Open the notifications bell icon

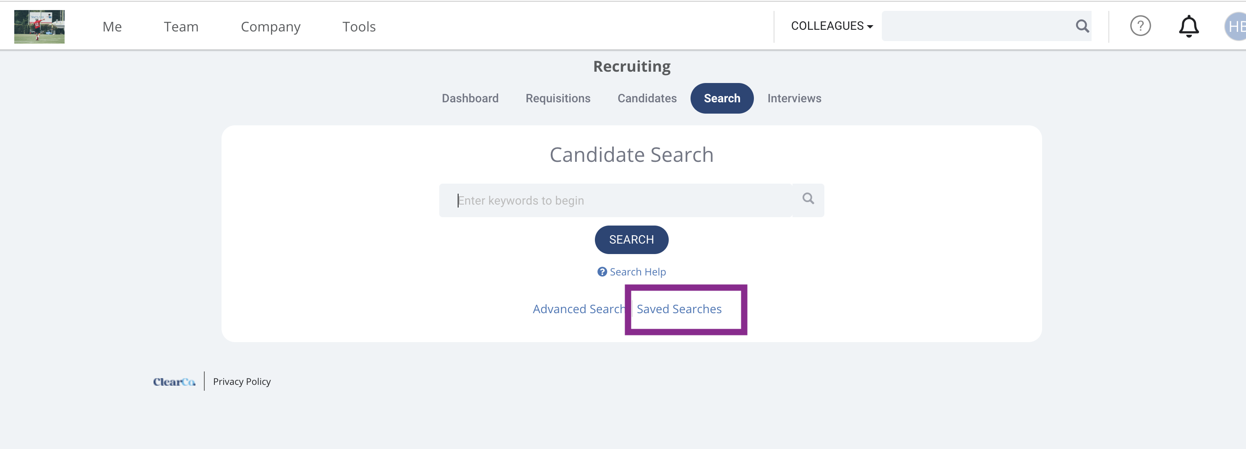pos(1189,26)
